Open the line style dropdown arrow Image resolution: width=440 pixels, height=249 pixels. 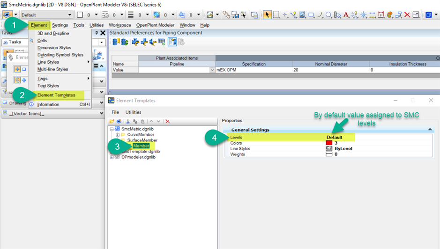point(122,15)
